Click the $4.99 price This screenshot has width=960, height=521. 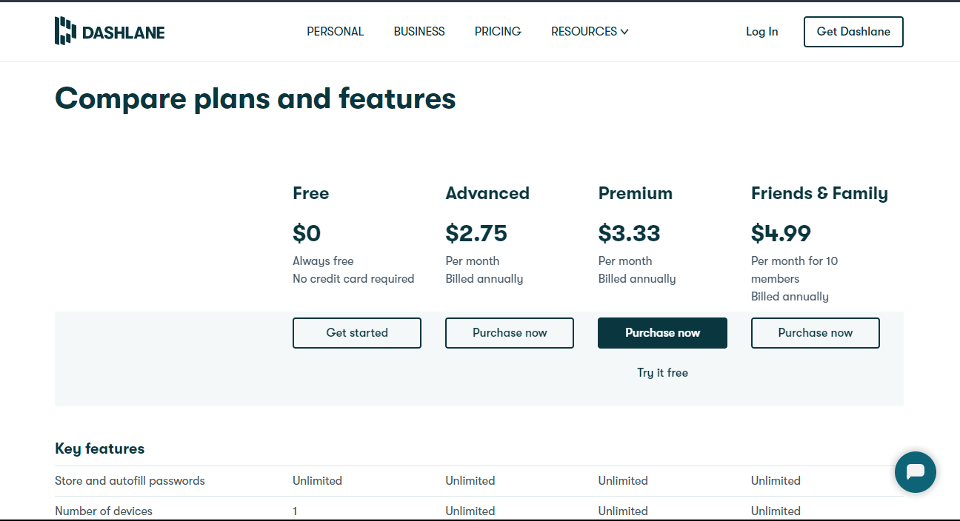coord(781,233)
